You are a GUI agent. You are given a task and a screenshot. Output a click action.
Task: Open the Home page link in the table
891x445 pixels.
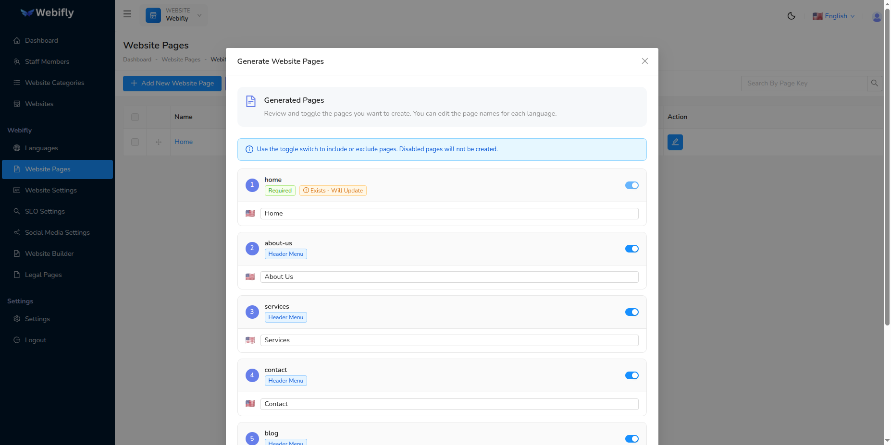click(x=183, y=142)
